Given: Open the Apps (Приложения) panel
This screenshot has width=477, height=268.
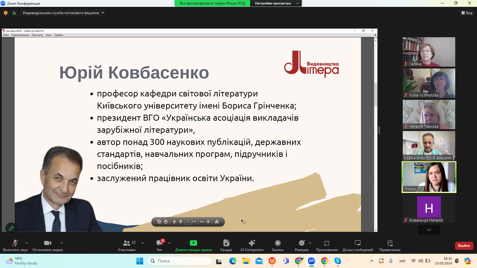Looking at the screenshot, I should coord(327,245).
